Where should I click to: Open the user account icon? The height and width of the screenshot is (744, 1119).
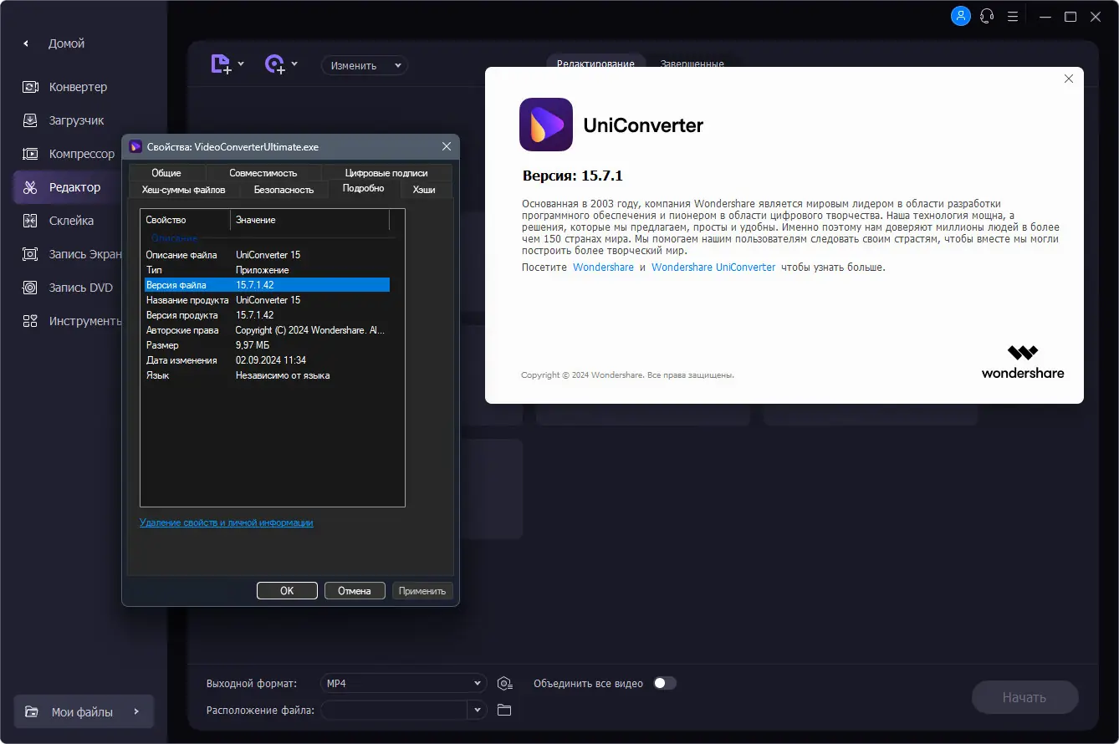pos(961,16)
